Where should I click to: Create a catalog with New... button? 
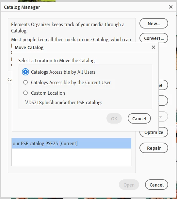pos(154,24)
